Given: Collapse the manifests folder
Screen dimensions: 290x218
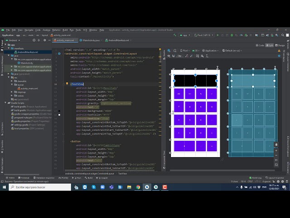Looking at the screenshot, I should (9, 49).
